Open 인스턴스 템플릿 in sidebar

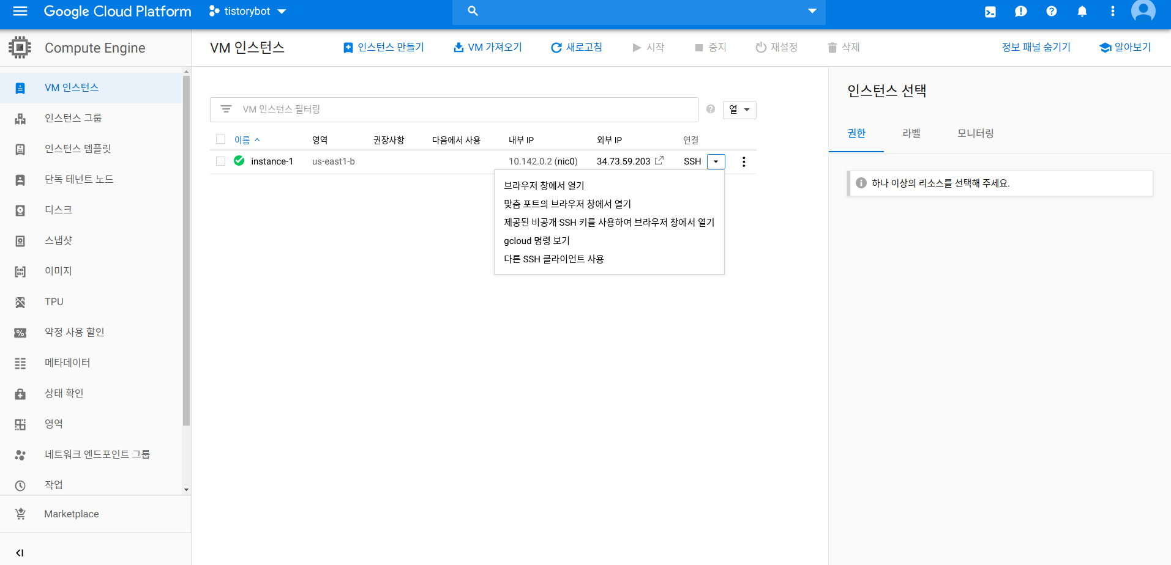(92, 149)
